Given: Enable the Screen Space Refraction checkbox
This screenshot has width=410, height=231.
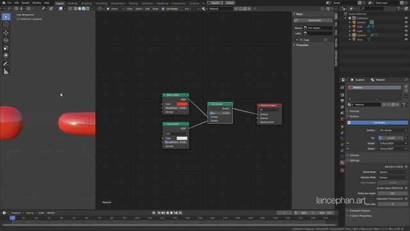Looking at the screenshot, I should coord(406,188).
